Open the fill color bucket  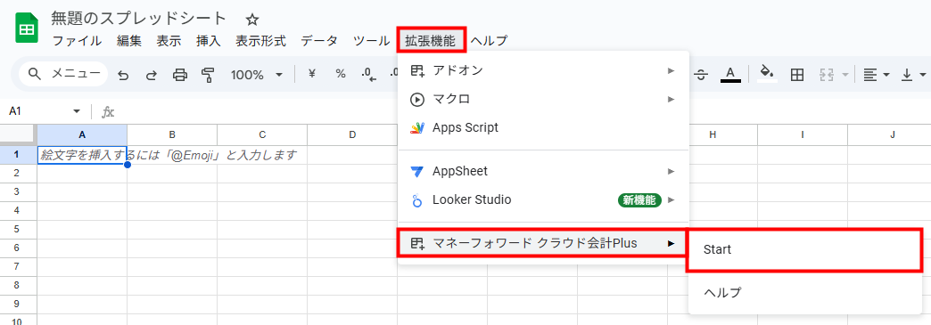pyautogui.click(x=767, y=75)
